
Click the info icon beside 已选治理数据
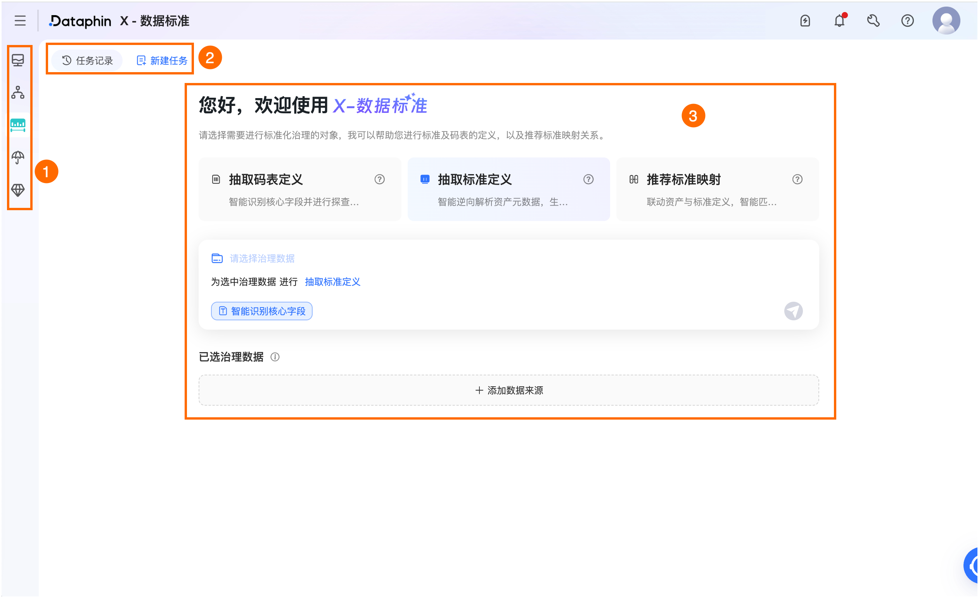(x=275, y=357)
